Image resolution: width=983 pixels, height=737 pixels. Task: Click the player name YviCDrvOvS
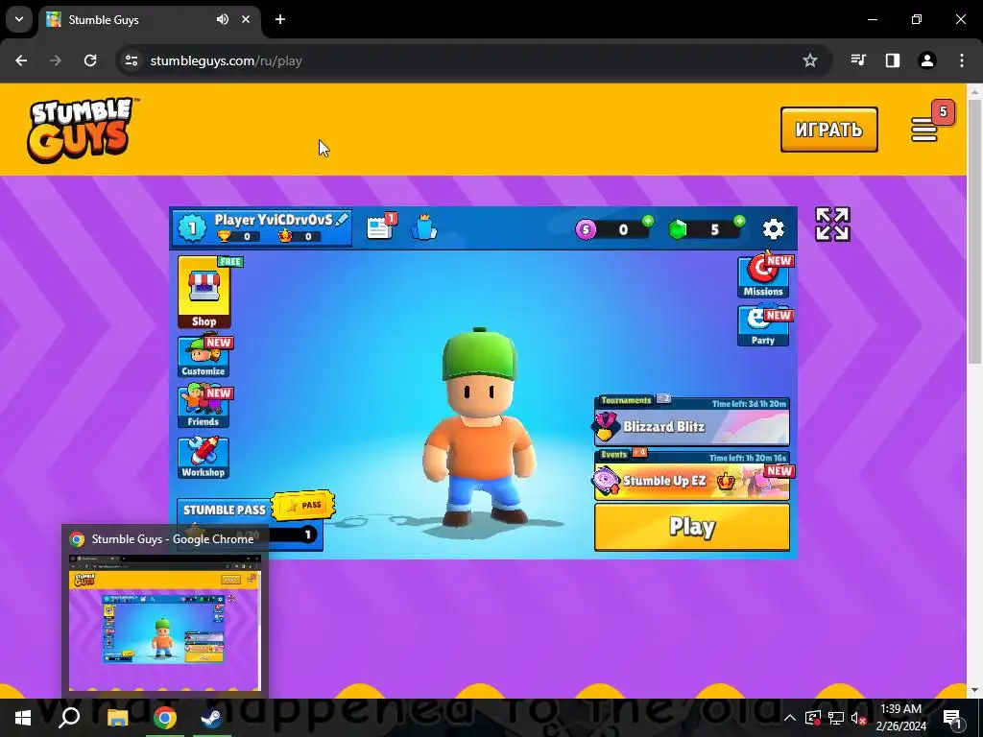click(x=274, y=220)
